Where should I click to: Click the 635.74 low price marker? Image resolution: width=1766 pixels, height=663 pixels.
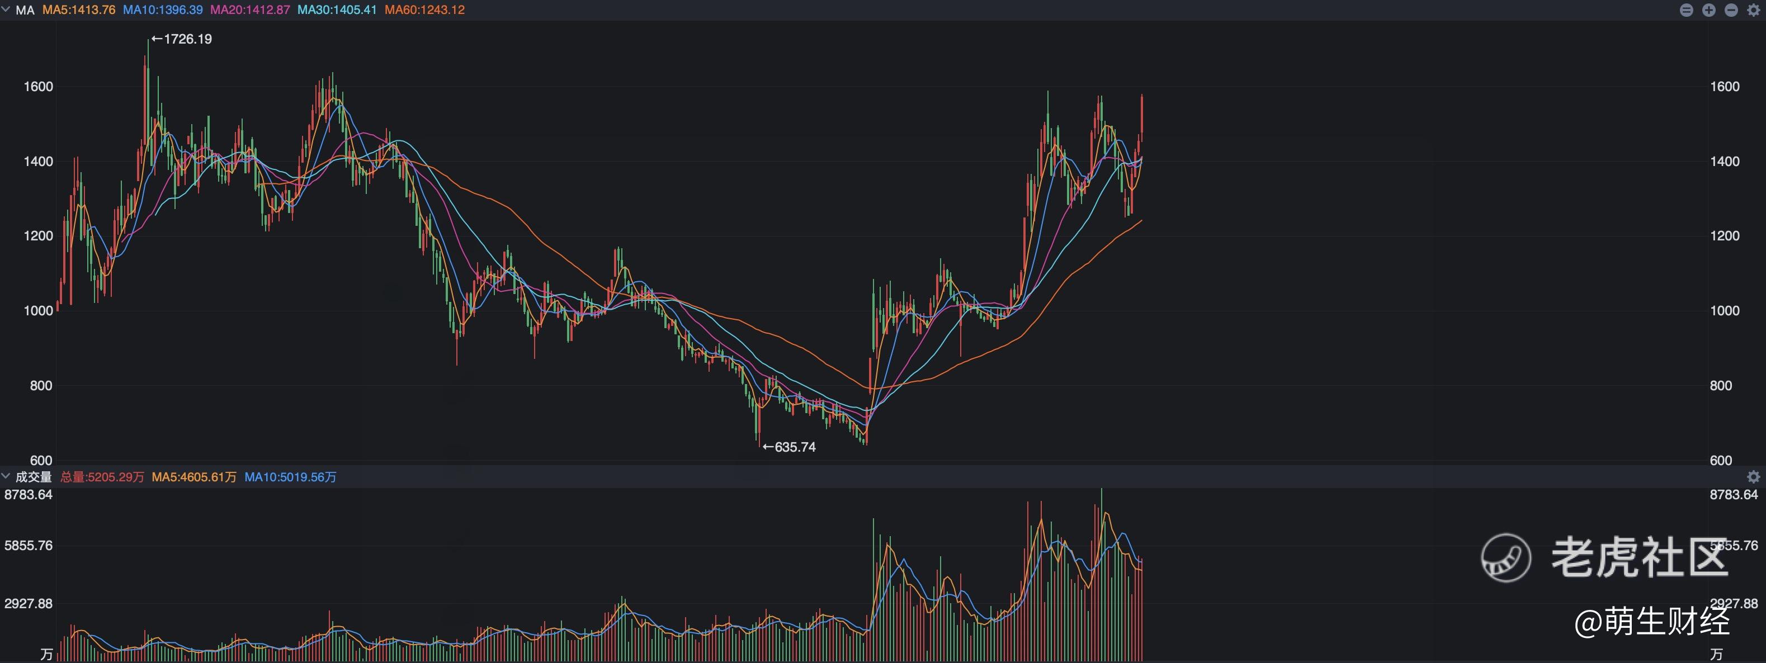tap(789, 447)
